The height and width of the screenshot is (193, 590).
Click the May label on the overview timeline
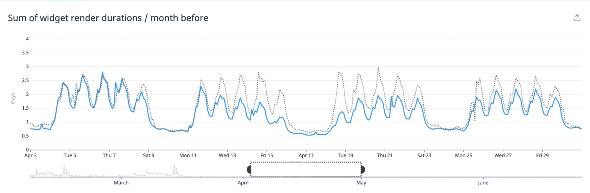(x=362, y=183)
